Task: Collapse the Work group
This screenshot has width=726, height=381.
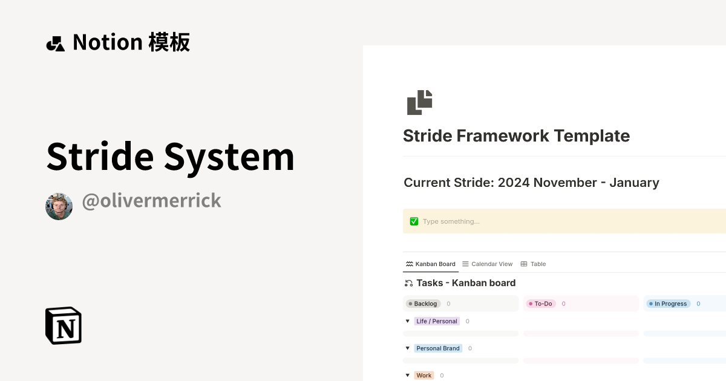Action: click(x=408, y=375)
